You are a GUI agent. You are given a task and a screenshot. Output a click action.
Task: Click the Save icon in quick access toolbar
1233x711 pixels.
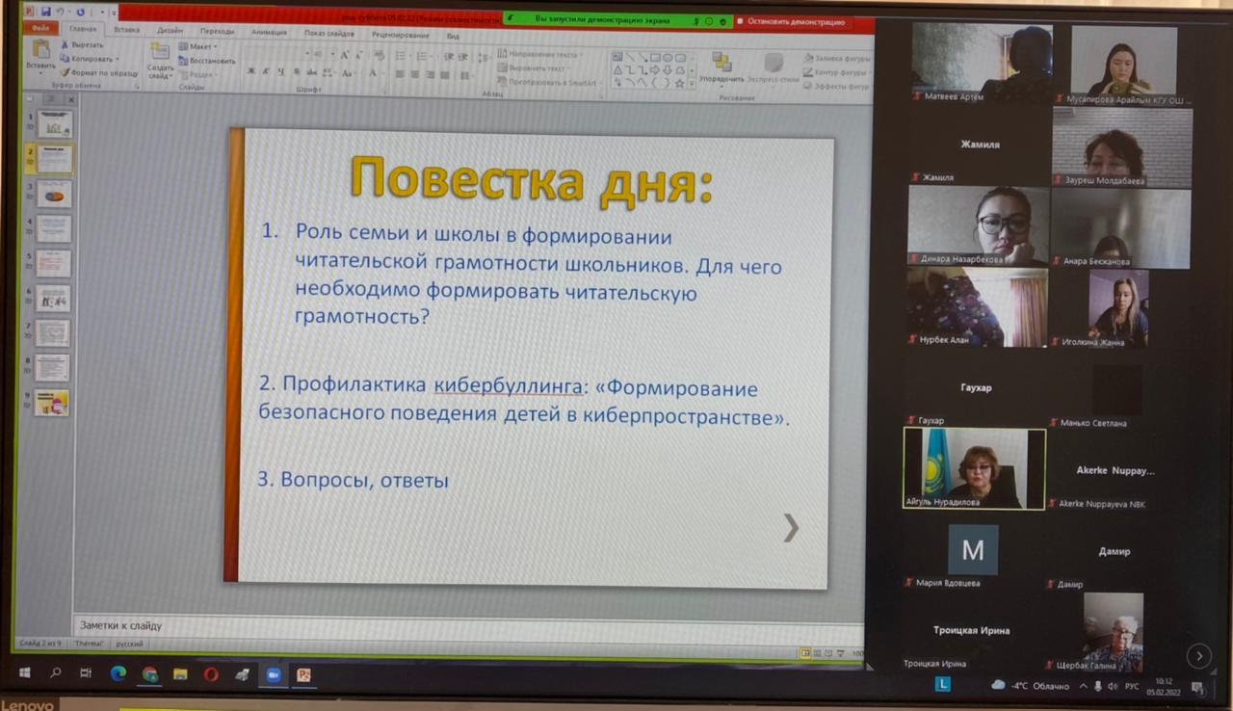point(45,13)
